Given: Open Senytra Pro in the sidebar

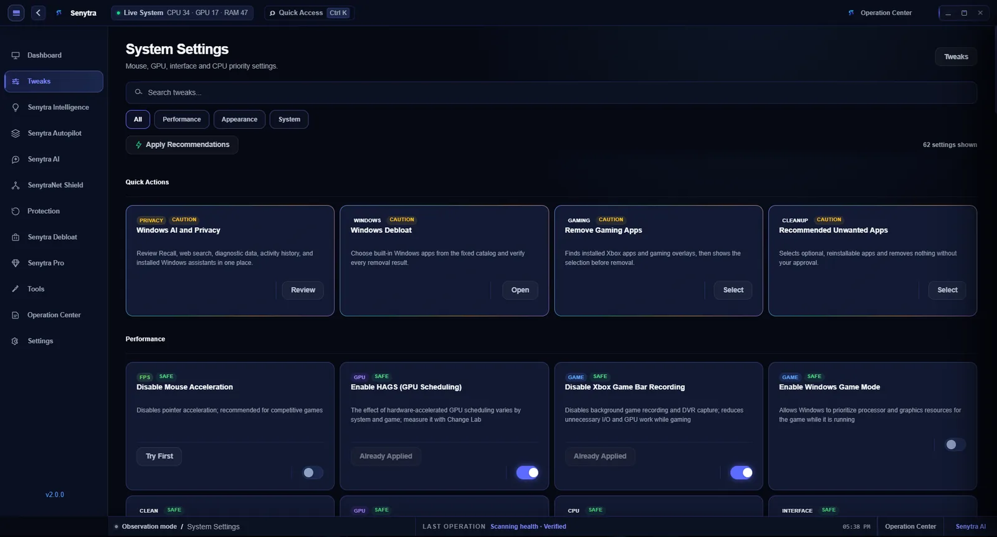Looking at the screenshot, I should pos(54,263).
